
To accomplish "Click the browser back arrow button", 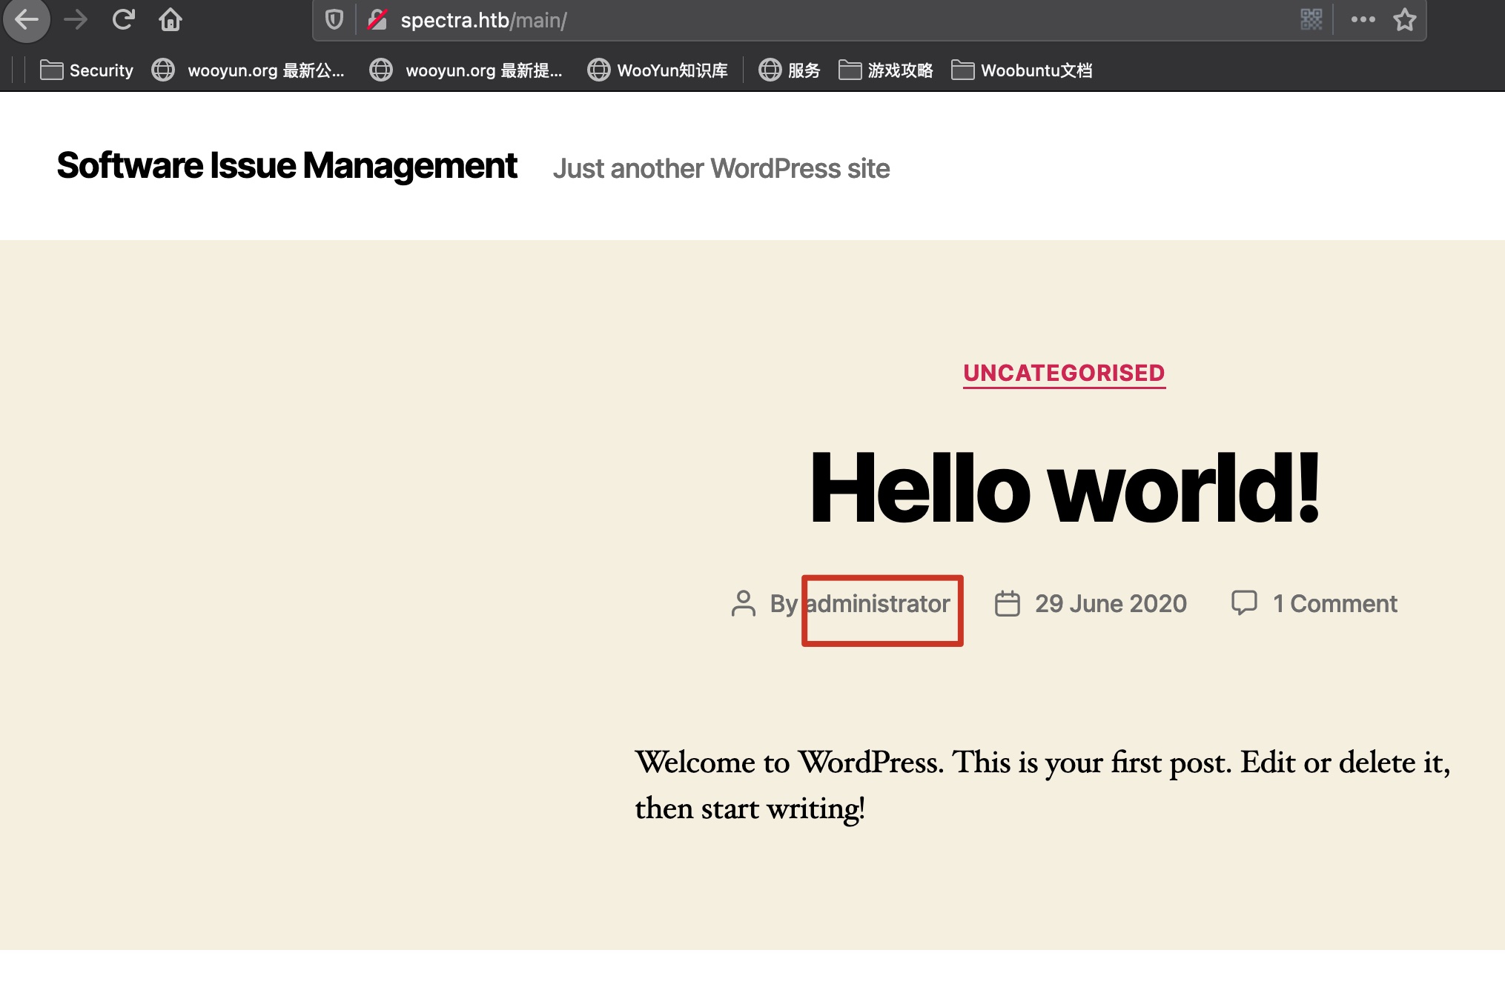I will [27, 19].
